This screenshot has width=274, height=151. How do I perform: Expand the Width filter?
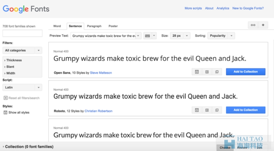click(x=10, y=73)
